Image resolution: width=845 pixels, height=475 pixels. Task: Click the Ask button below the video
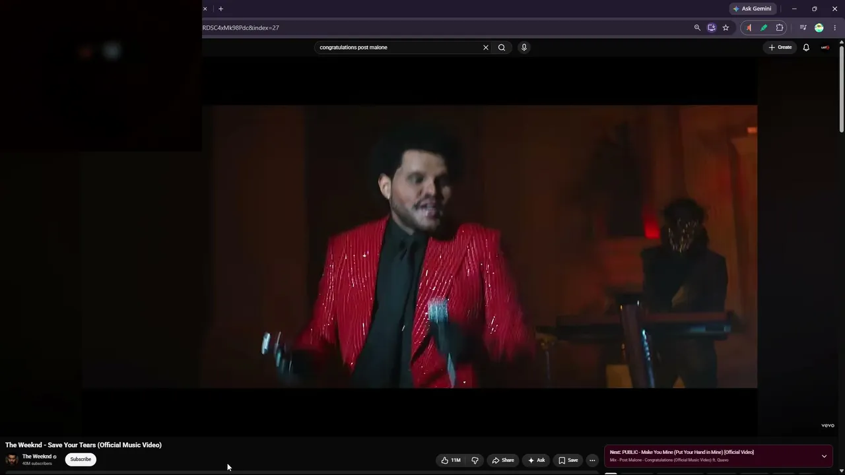pyautogui.click(x=536, y=460)
